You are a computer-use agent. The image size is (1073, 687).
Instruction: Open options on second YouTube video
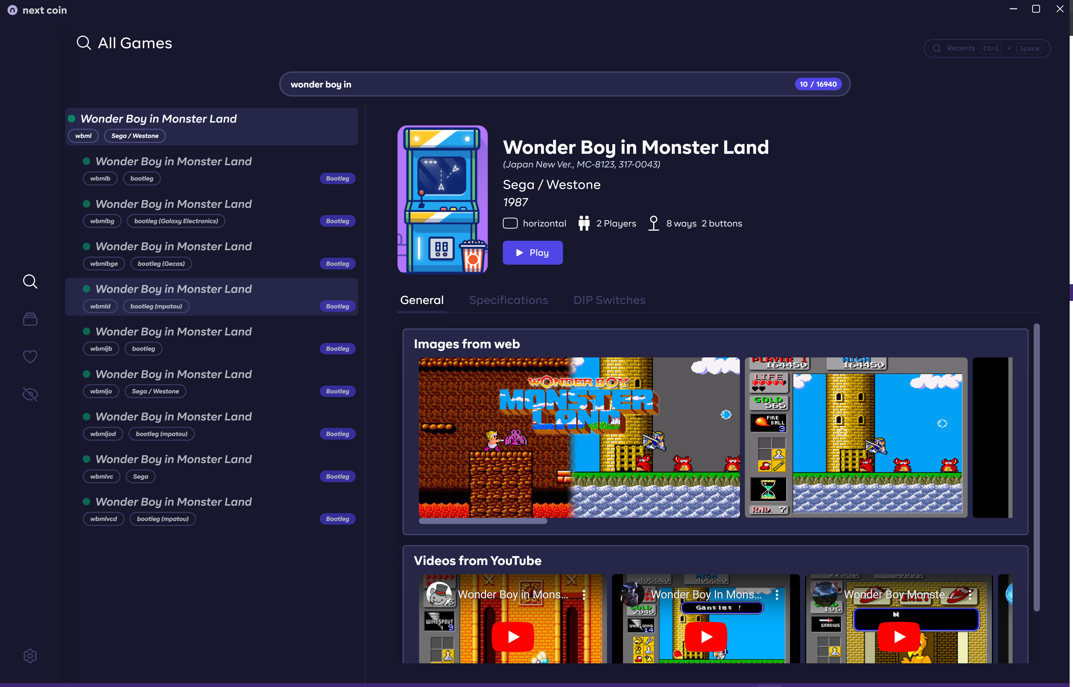pos(777,594)
